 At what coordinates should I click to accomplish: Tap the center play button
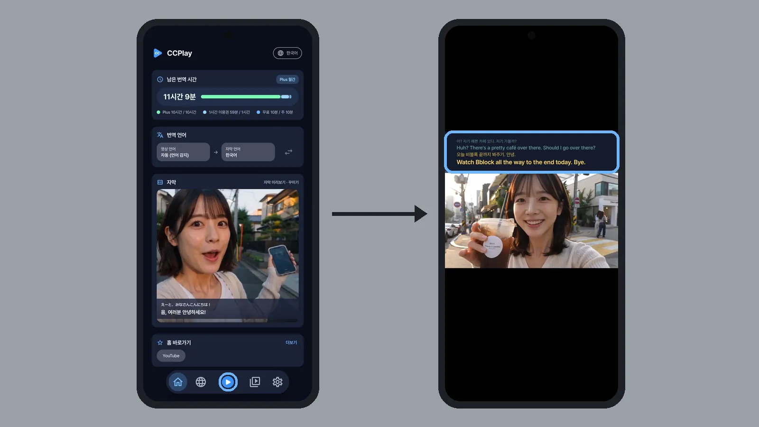pyautogui.click(x=228, y=382)
